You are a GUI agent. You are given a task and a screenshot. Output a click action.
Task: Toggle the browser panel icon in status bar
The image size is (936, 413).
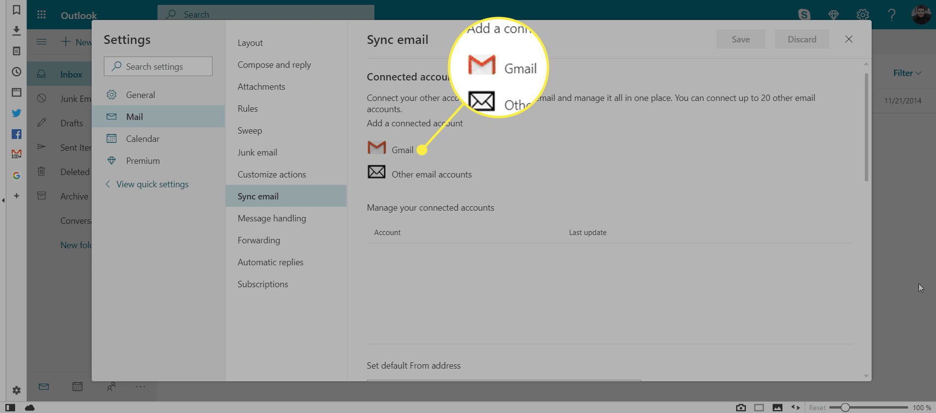tap(10, 408)
